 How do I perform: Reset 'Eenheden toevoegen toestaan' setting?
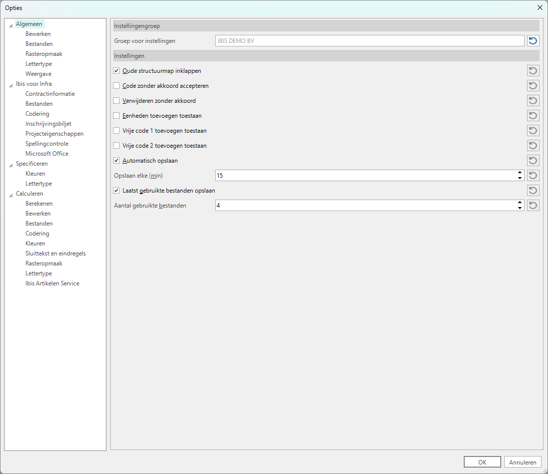pos(533,116)
